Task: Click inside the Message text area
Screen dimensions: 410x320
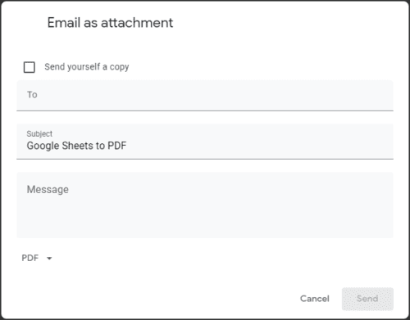Action: point(205,205)
